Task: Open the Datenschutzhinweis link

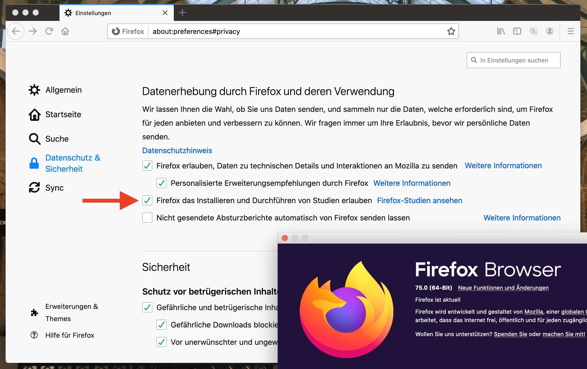Action: (x=177, y=150)
